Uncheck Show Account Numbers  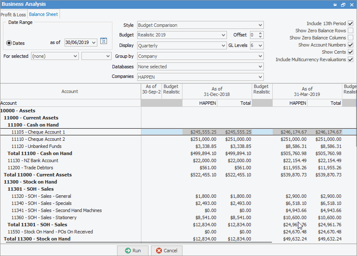tap(350, 45)
